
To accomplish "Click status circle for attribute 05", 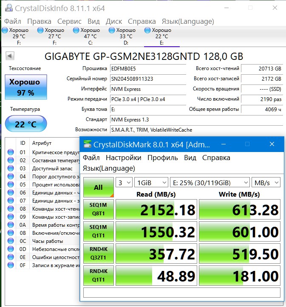I will [11, 184].
